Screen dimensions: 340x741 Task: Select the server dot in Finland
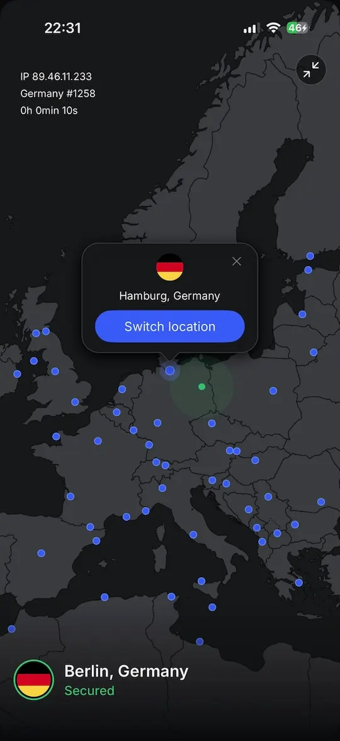tap(310, 256)
